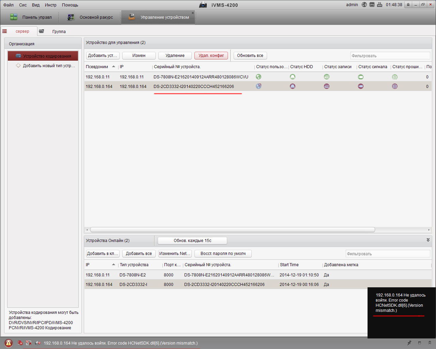Select serial DS-2CD3332-I20140220CCCH452166206 in managed devices
Screen dimensions: 436x349
(194, 87)
